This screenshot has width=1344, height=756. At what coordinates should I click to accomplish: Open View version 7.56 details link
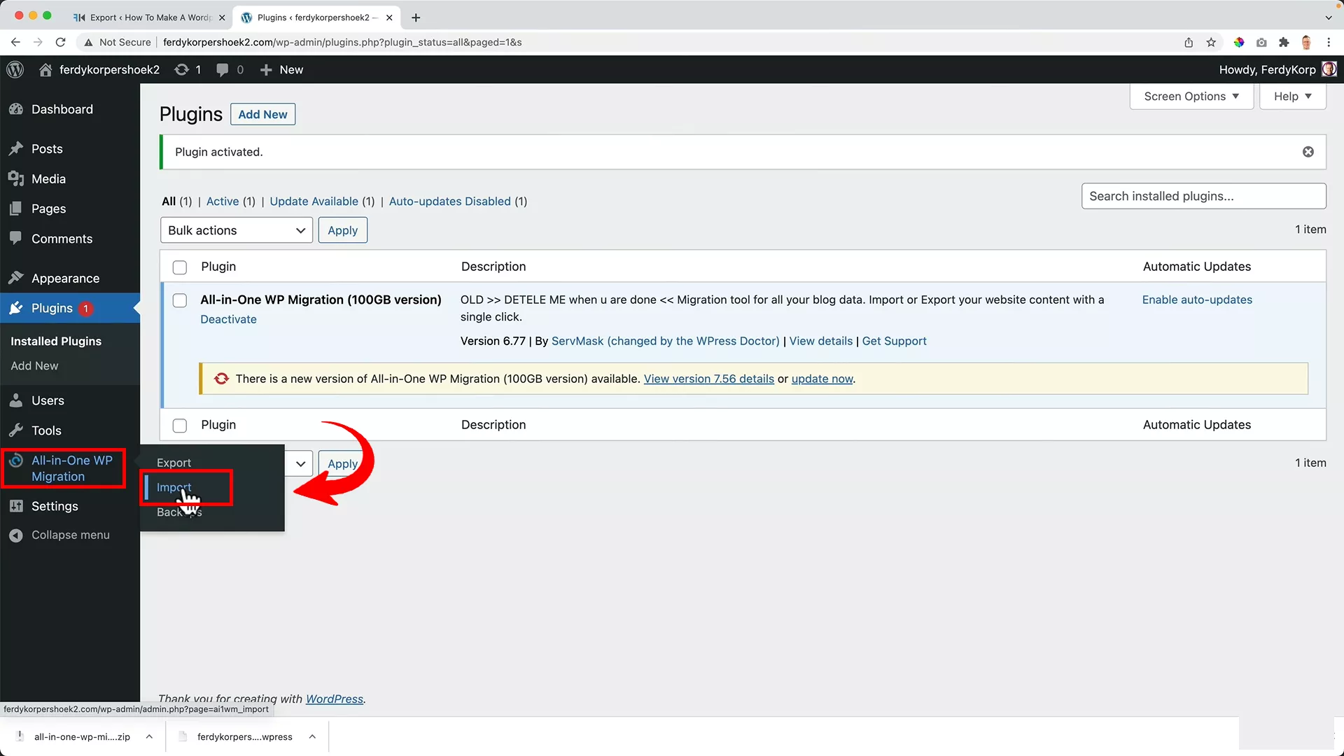point(708,379)
